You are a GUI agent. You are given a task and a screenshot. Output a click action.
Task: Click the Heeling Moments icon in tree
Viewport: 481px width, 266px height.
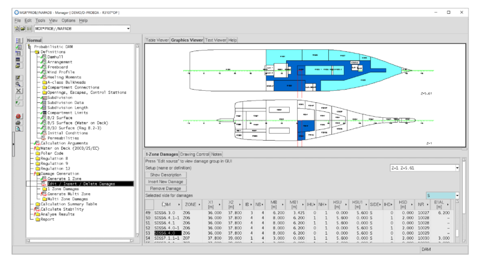43,77
